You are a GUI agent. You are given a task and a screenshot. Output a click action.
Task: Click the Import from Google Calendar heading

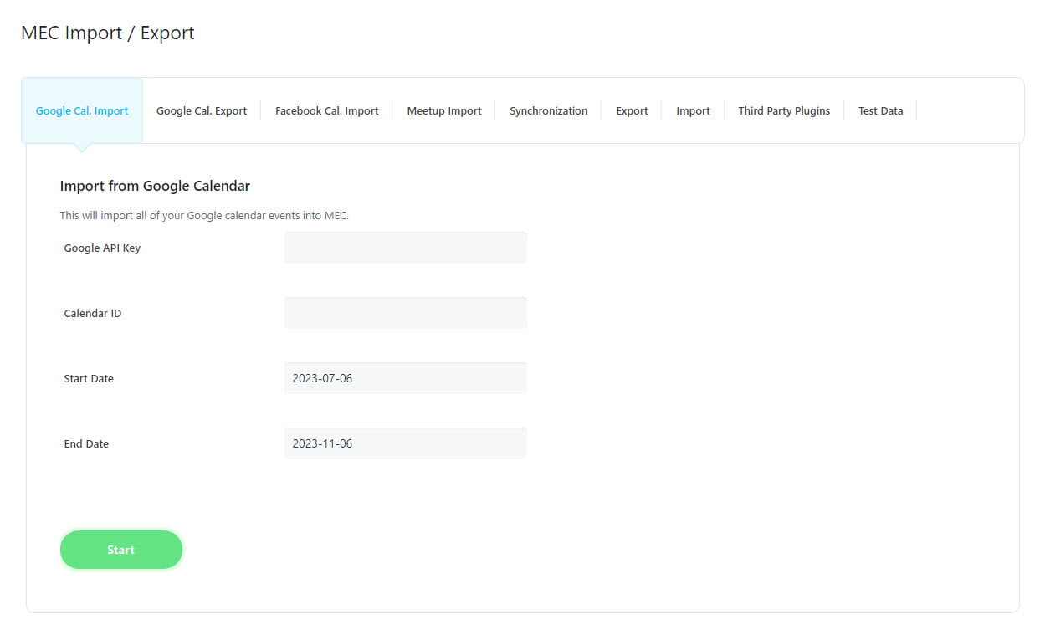point(155,186)
